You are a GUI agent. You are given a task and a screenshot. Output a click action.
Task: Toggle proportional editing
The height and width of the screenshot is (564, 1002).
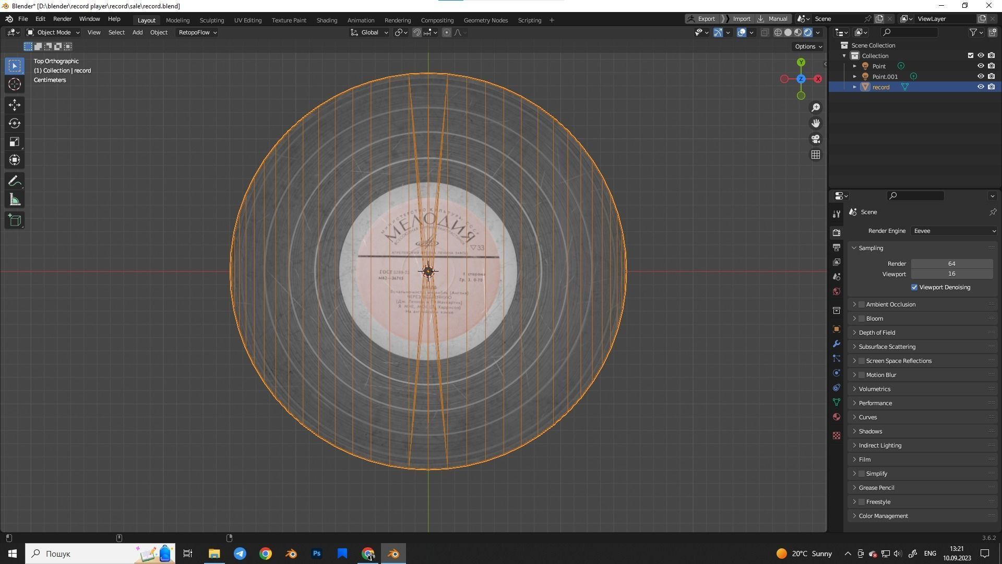[447, 32]
